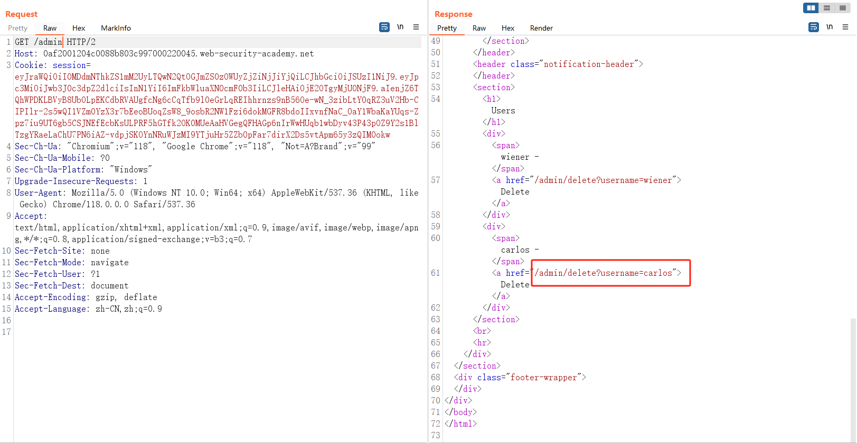Image resolution: width=857 pixels, height=443 pixels.
Task: Switch Response view to Pretty tab
Action: 447,28
